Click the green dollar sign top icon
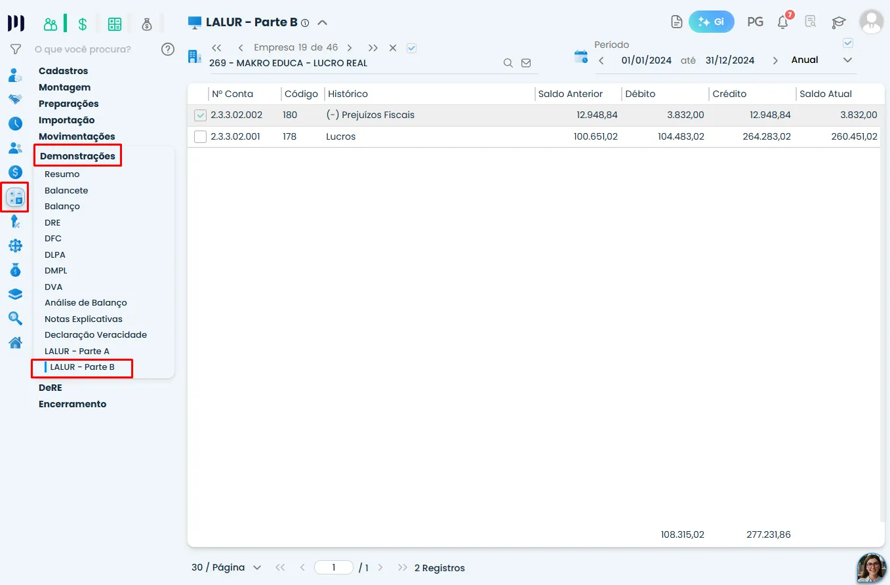 (x=83, y=24)
